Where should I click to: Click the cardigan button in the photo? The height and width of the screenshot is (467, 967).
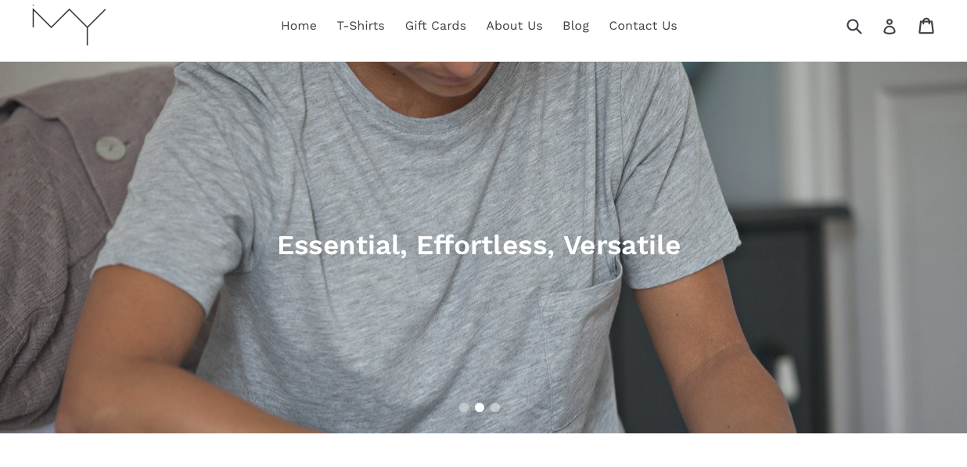[110, 147]
